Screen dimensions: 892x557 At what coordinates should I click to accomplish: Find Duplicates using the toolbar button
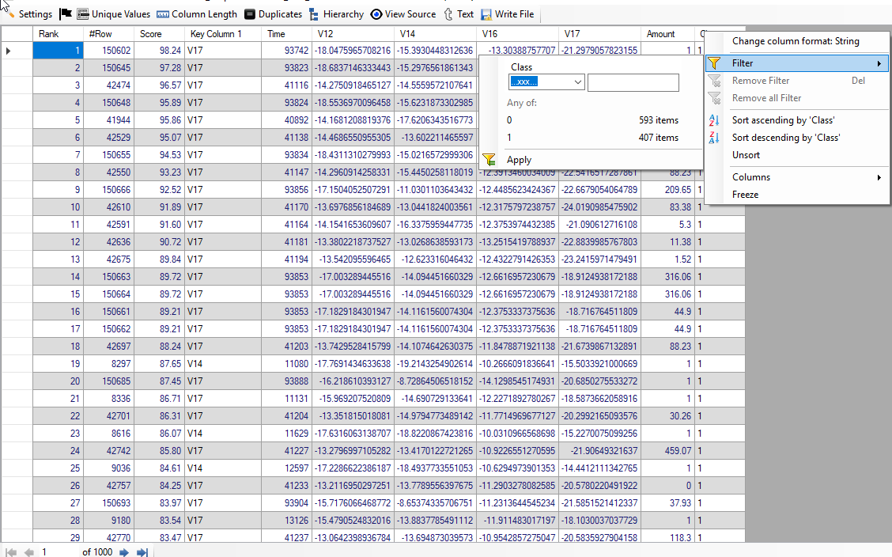(273, 14)
